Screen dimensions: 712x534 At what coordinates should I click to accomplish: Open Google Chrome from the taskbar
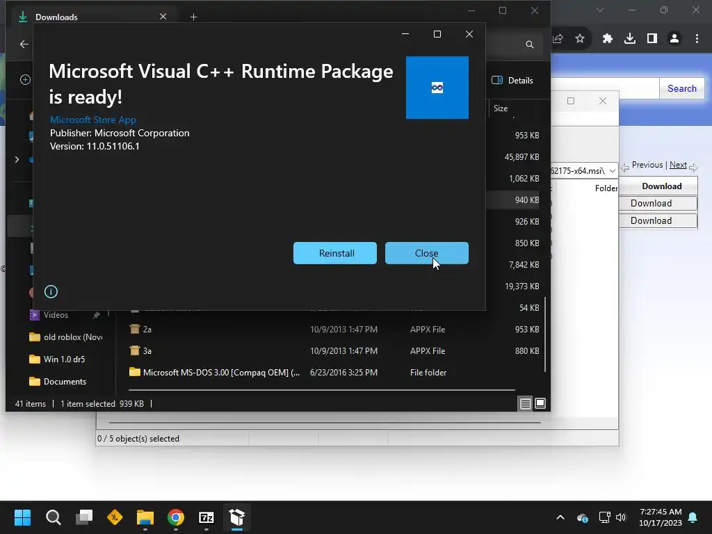[x=176, y=517]
